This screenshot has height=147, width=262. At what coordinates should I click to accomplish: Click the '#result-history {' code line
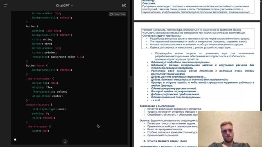(x=39, y=105)
